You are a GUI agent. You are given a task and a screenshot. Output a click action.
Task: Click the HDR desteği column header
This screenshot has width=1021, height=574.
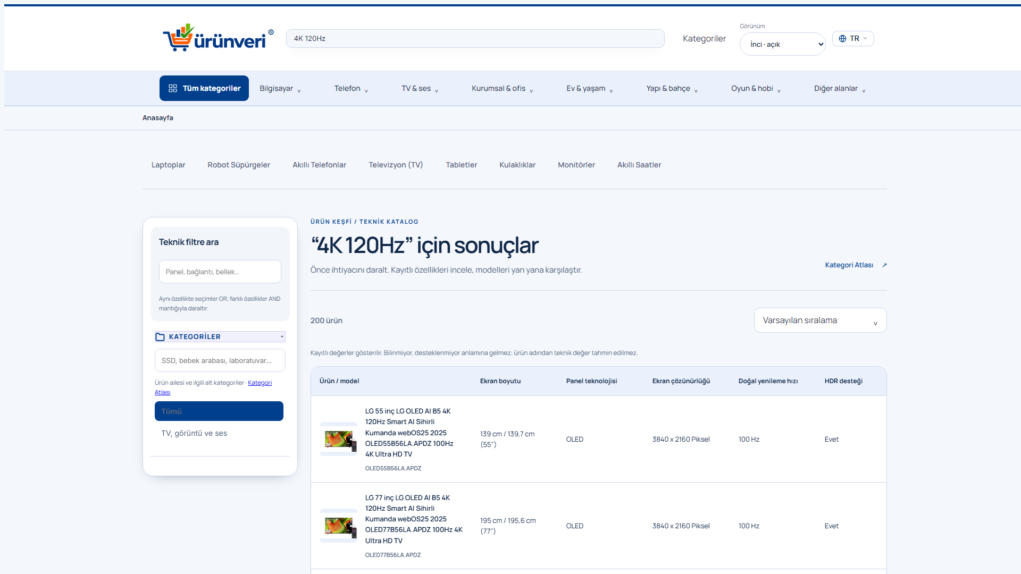point(843,381)
